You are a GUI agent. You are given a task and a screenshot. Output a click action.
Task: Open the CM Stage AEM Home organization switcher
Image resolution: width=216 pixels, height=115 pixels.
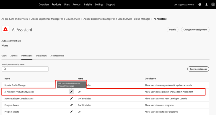pyautogui.click(x=184, y=5)
